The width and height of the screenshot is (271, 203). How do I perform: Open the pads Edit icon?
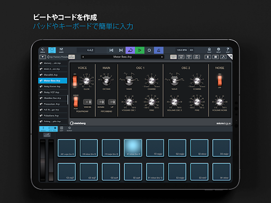(x=61, y=129)
